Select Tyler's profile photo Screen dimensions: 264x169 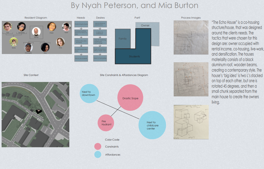8,27
